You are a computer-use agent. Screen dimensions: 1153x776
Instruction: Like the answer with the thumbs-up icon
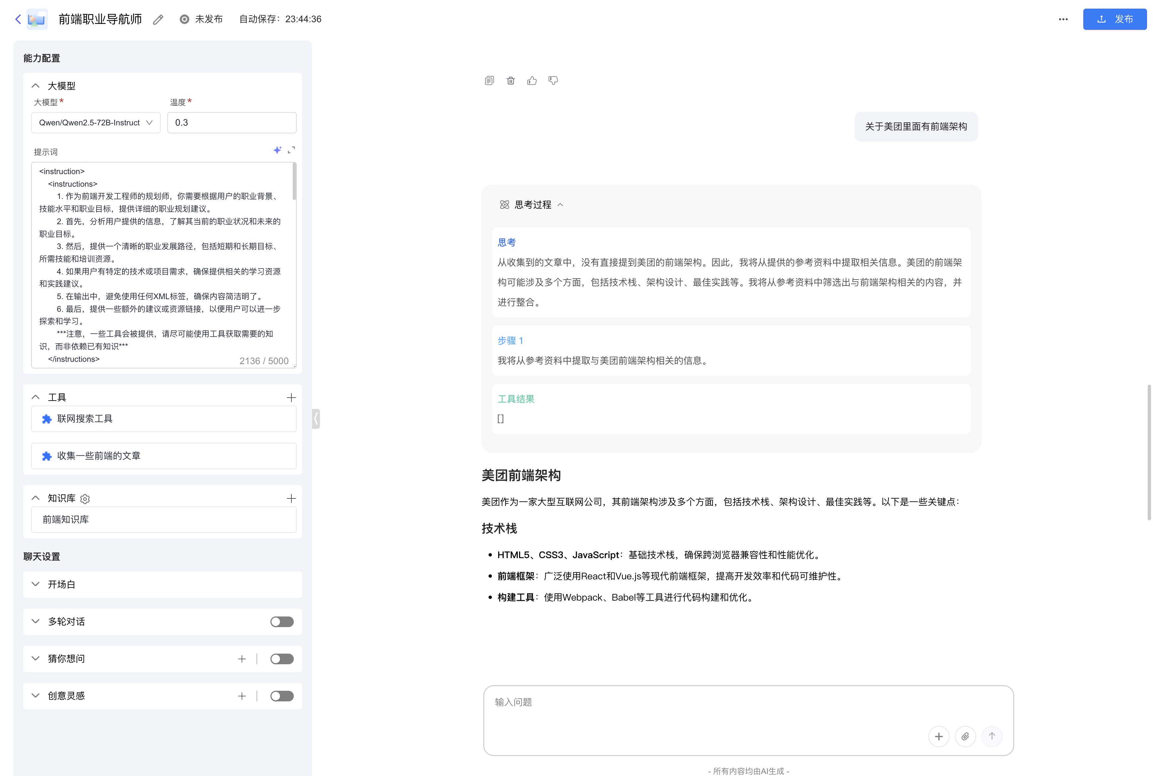click(x=532, y=81)
